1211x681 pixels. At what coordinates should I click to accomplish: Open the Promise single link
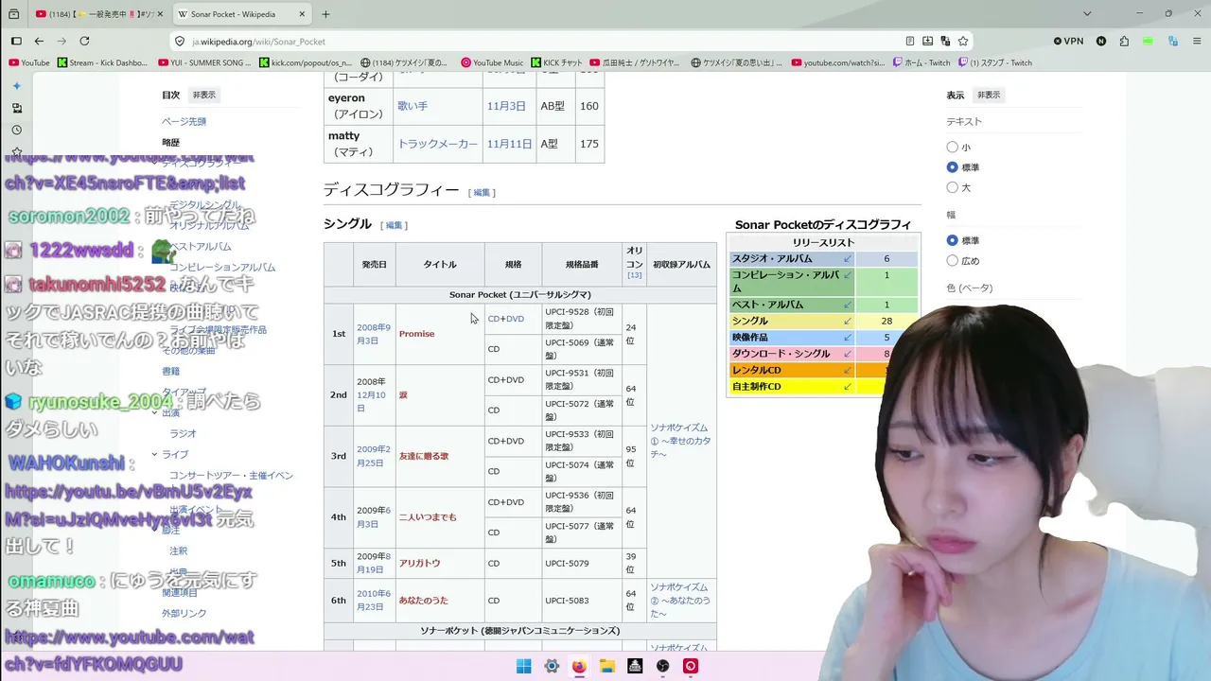click(x=417, y=334)
